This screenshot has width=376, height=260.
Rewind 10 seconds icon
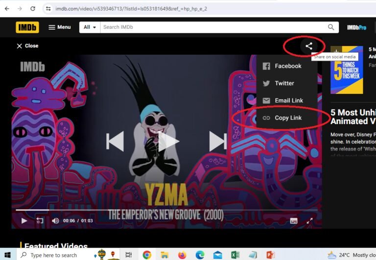[x=40, y=221]
